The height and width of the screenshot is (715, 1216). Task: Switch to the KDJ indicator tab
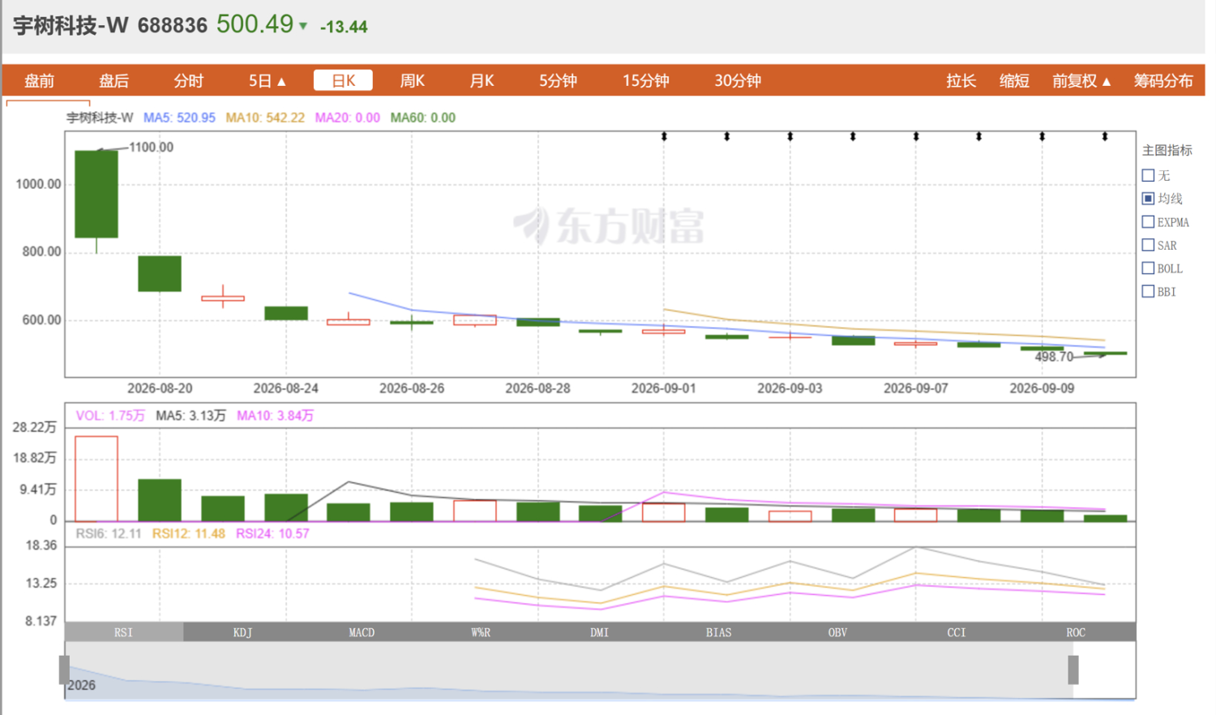click(242, 632)
